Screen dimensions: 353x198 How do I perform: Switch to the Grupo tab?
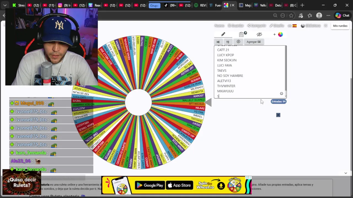[154, 5]
